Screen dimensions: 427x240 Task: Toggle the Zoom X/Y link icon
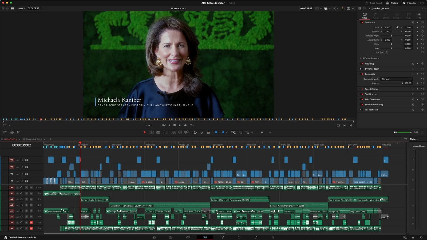click(x=397, y=27)
